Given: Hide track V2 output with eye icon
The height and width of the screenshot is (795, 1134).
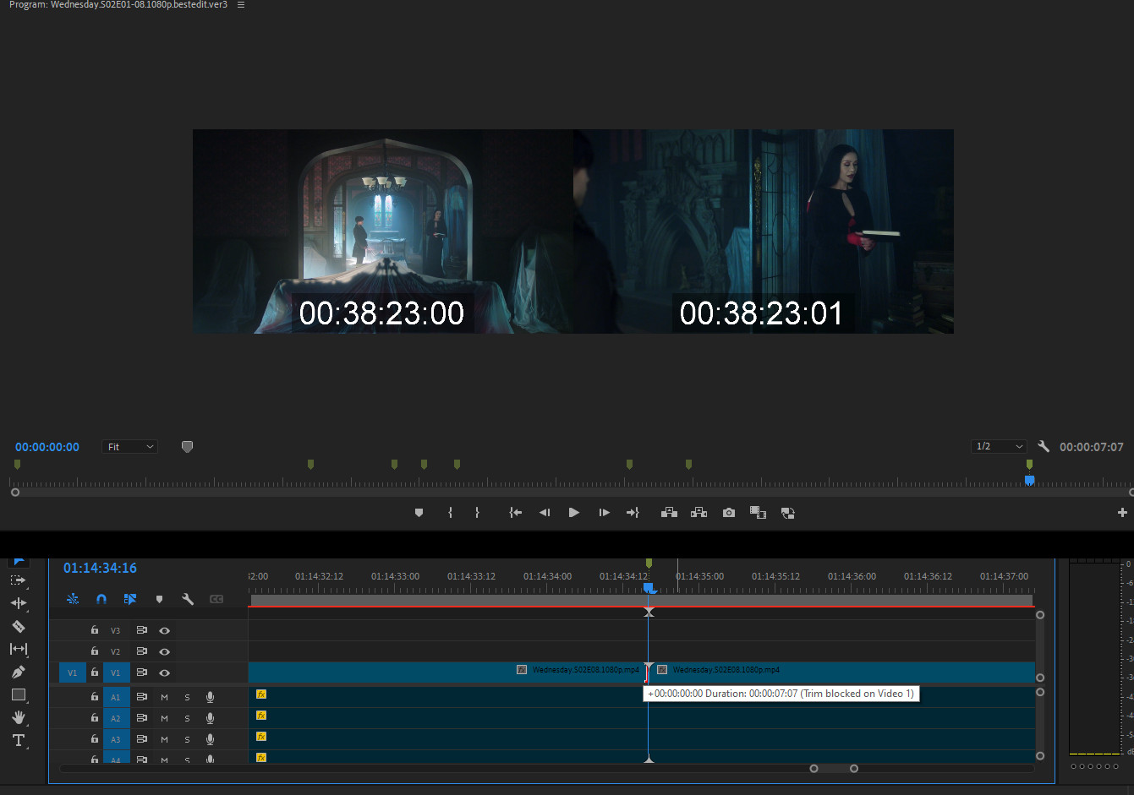Looking at the screenshot, I should click(165, 651).
